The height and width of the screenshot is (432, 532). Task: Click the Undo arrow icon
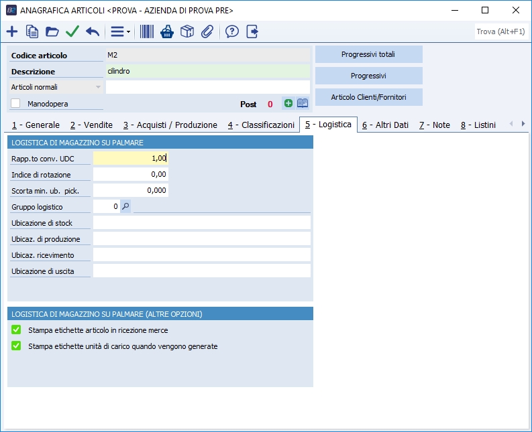click(x=93, y=31)
